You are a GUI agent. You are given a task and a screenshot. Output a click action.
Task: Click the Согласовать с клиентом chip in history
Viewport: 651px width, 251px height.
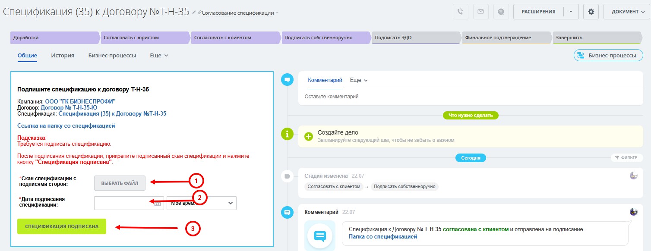[x=334, y=187]
